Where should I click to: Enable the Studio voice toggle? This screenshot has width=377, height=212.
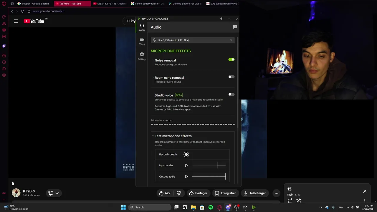tap(232, 95)
